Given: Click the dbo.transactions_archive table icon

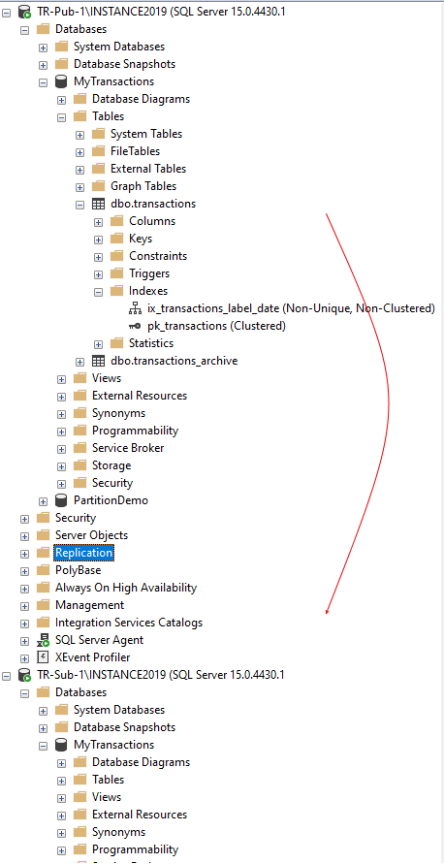Looking at the screenshot, I should (98, 362).
